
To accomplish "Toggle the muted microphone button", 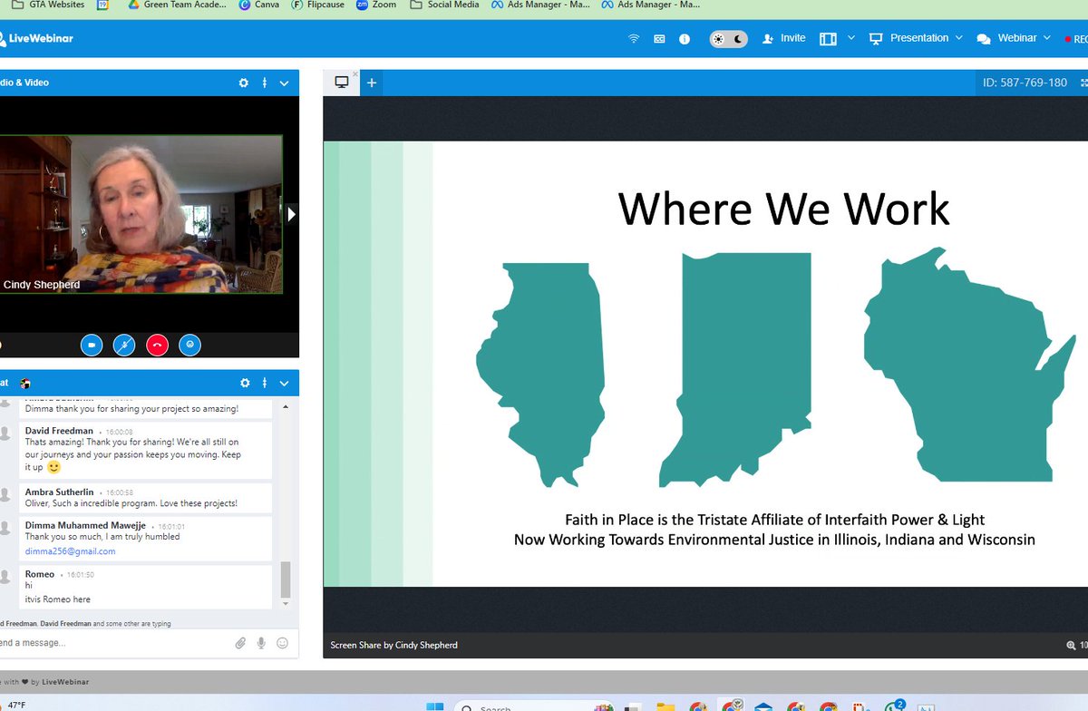I will tap(124, 345).
